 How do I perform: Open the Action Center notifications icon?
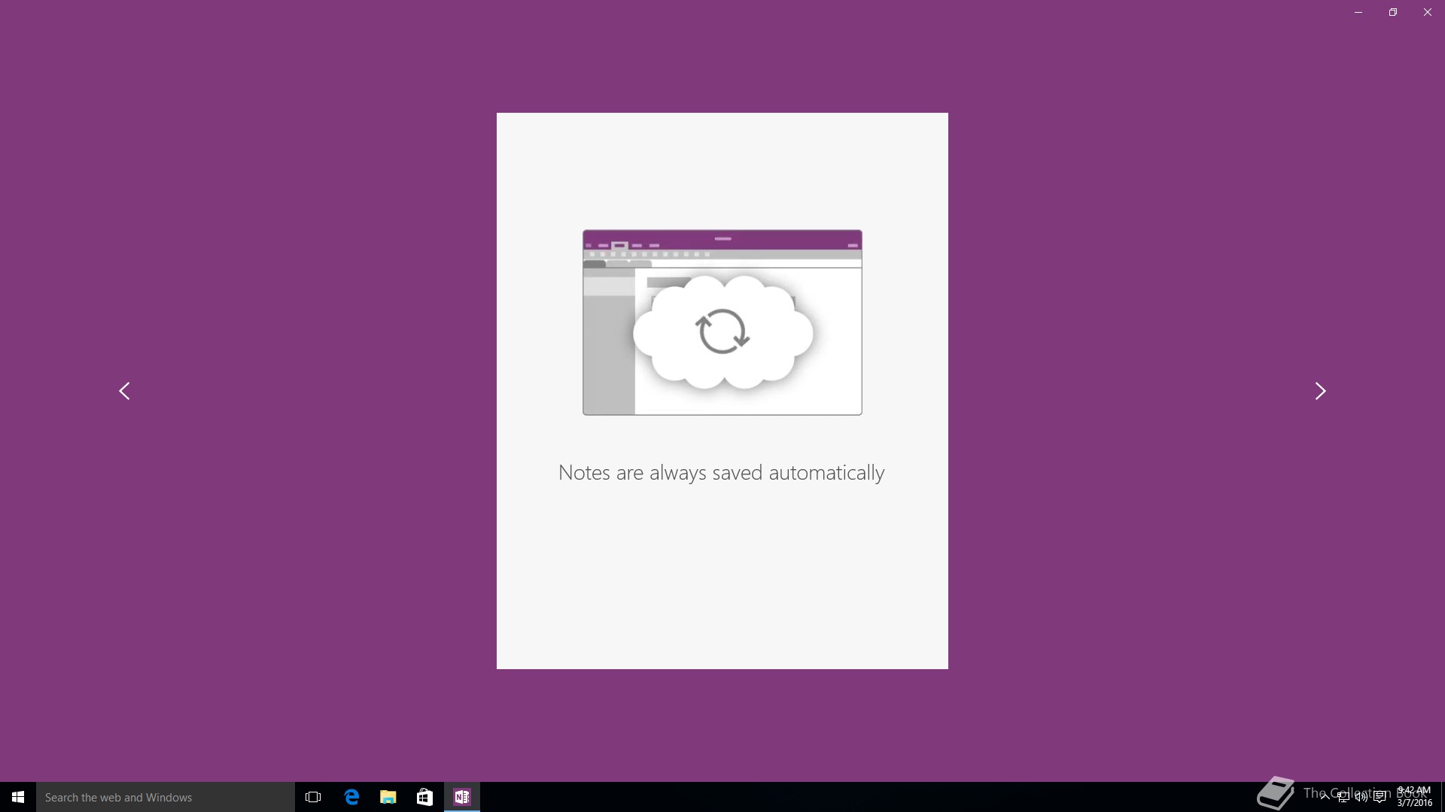pos(1380,797)
